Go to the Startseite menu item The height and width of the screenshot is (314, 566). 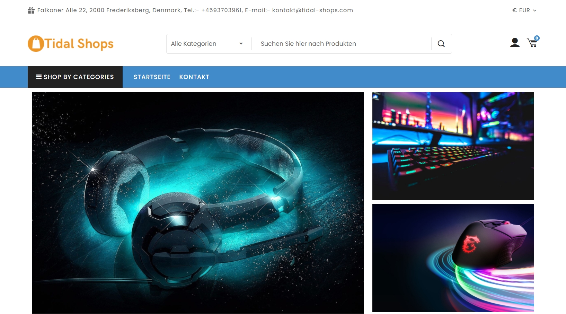[x=152, y=77]
